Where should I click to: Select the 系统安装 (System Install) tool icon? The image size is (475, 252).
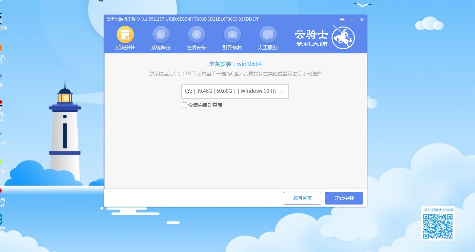(125, 35)
